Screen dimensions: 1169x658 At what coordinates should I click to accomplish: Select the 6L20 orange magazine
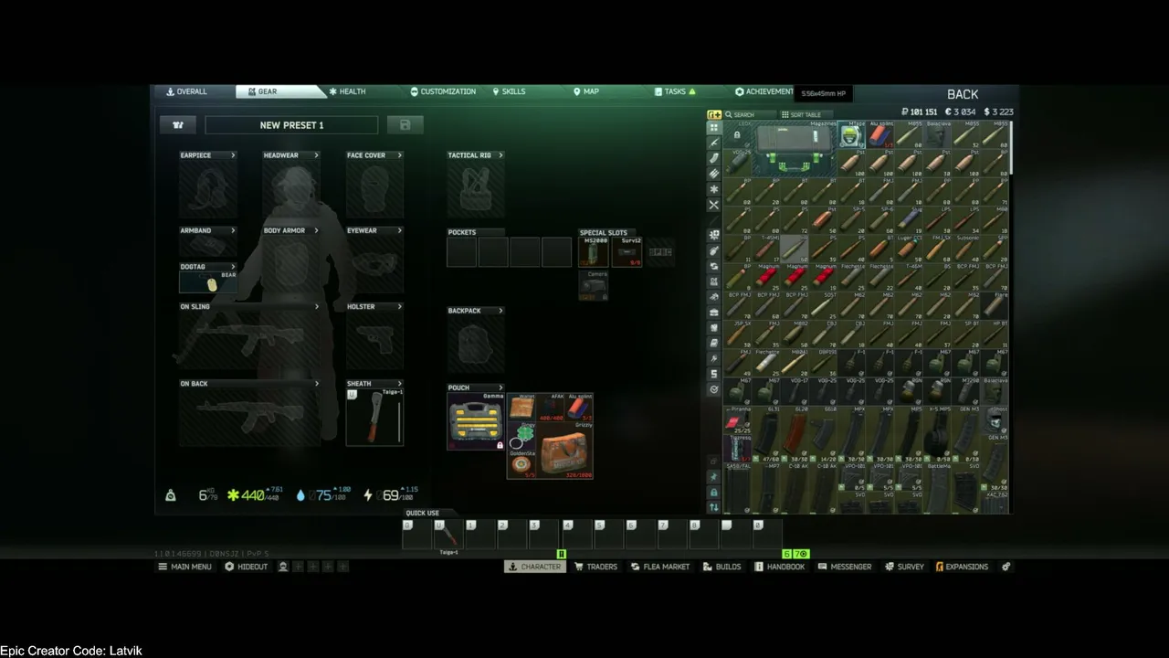[x=795, y=433]
